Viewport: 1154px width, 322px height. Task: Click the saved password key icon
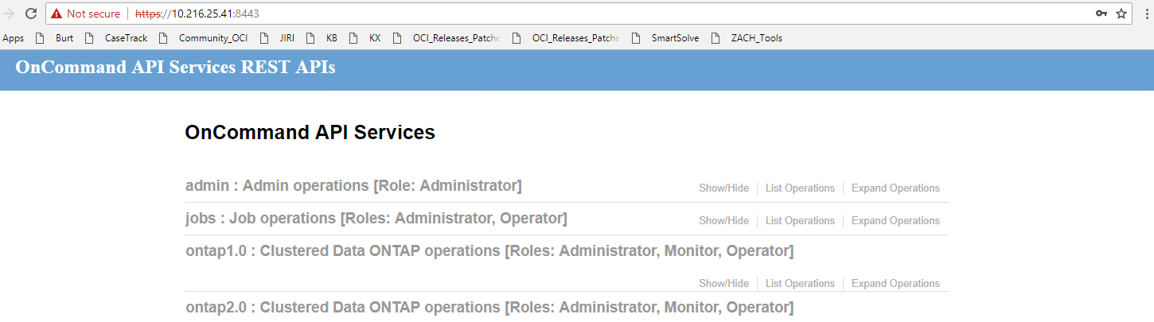pyautogui.click(x=1101, y=14)
